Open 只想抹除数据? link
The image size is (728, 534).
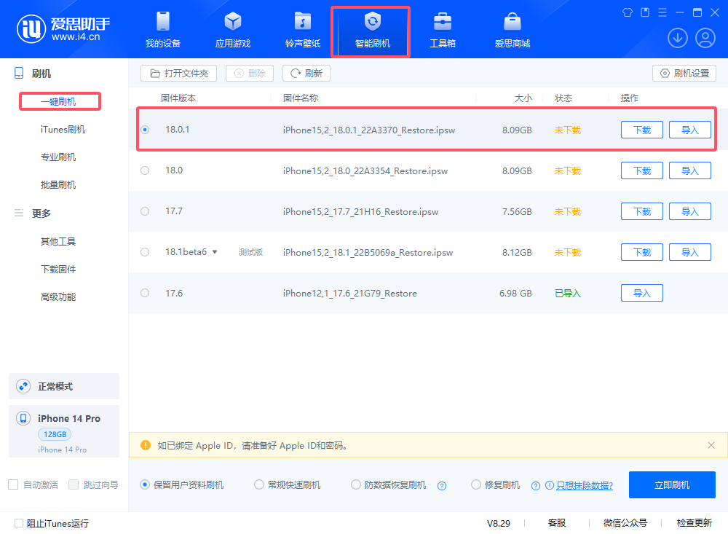coord(585,485)
